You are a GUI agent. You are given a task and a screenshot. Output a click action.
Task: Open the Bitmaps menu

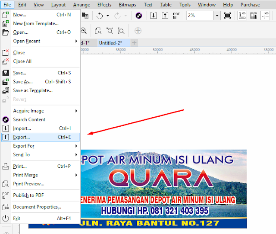[127, 5]
